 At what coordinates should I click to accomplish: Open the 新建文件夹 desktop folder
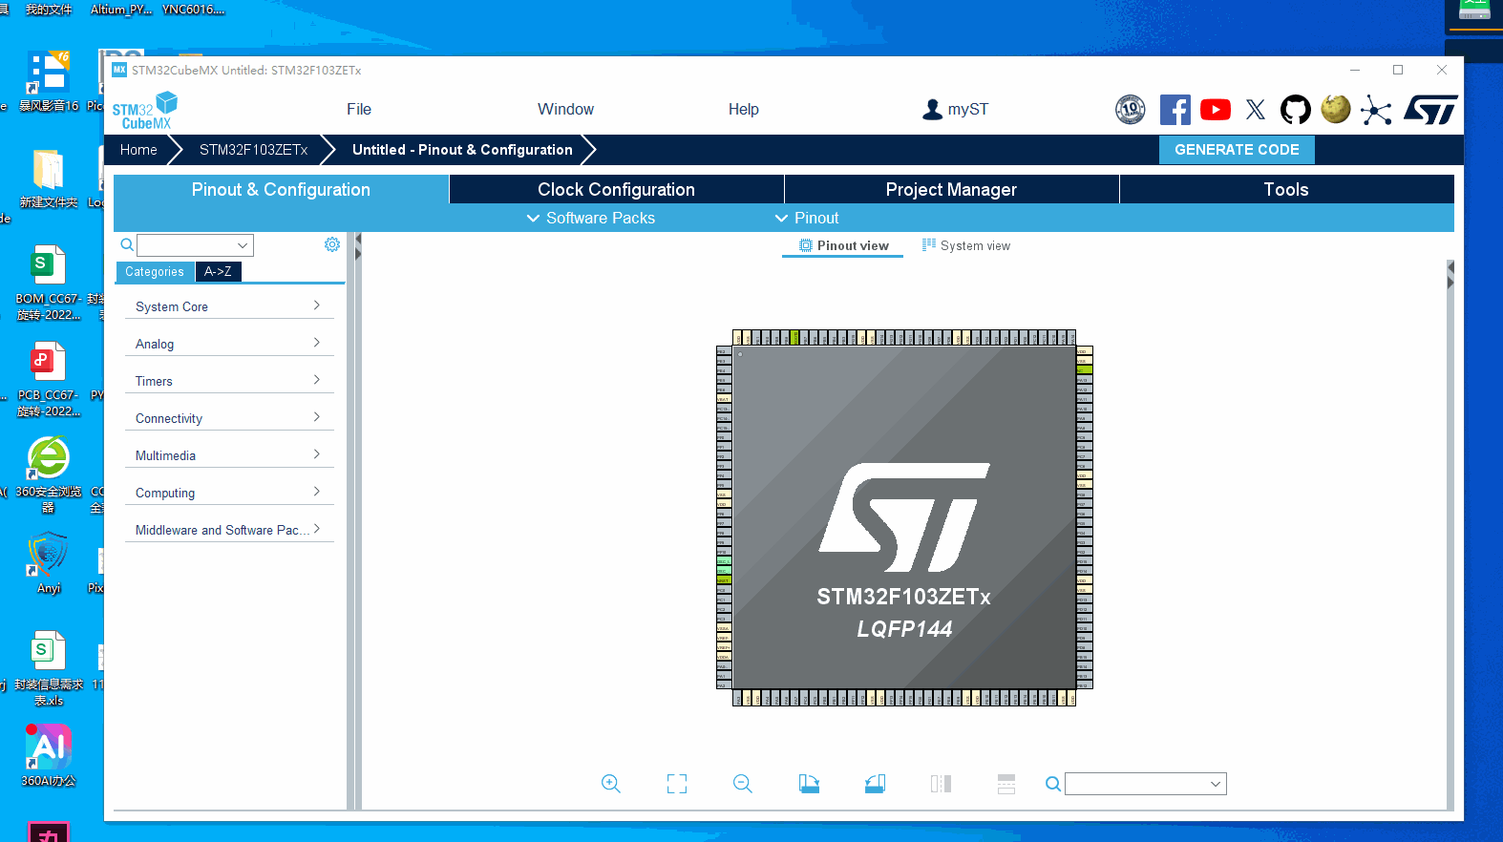[x=48, y=179]
